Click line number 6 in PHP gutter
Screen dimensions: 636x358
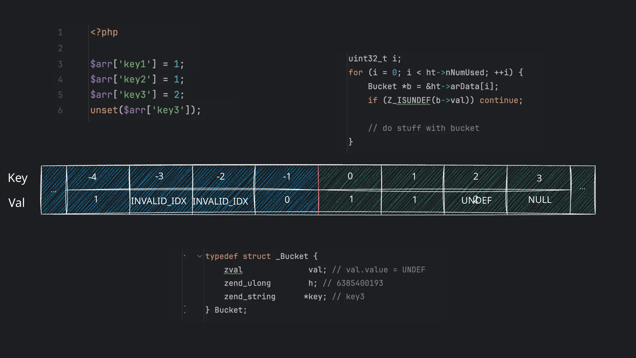coord(60,110)
